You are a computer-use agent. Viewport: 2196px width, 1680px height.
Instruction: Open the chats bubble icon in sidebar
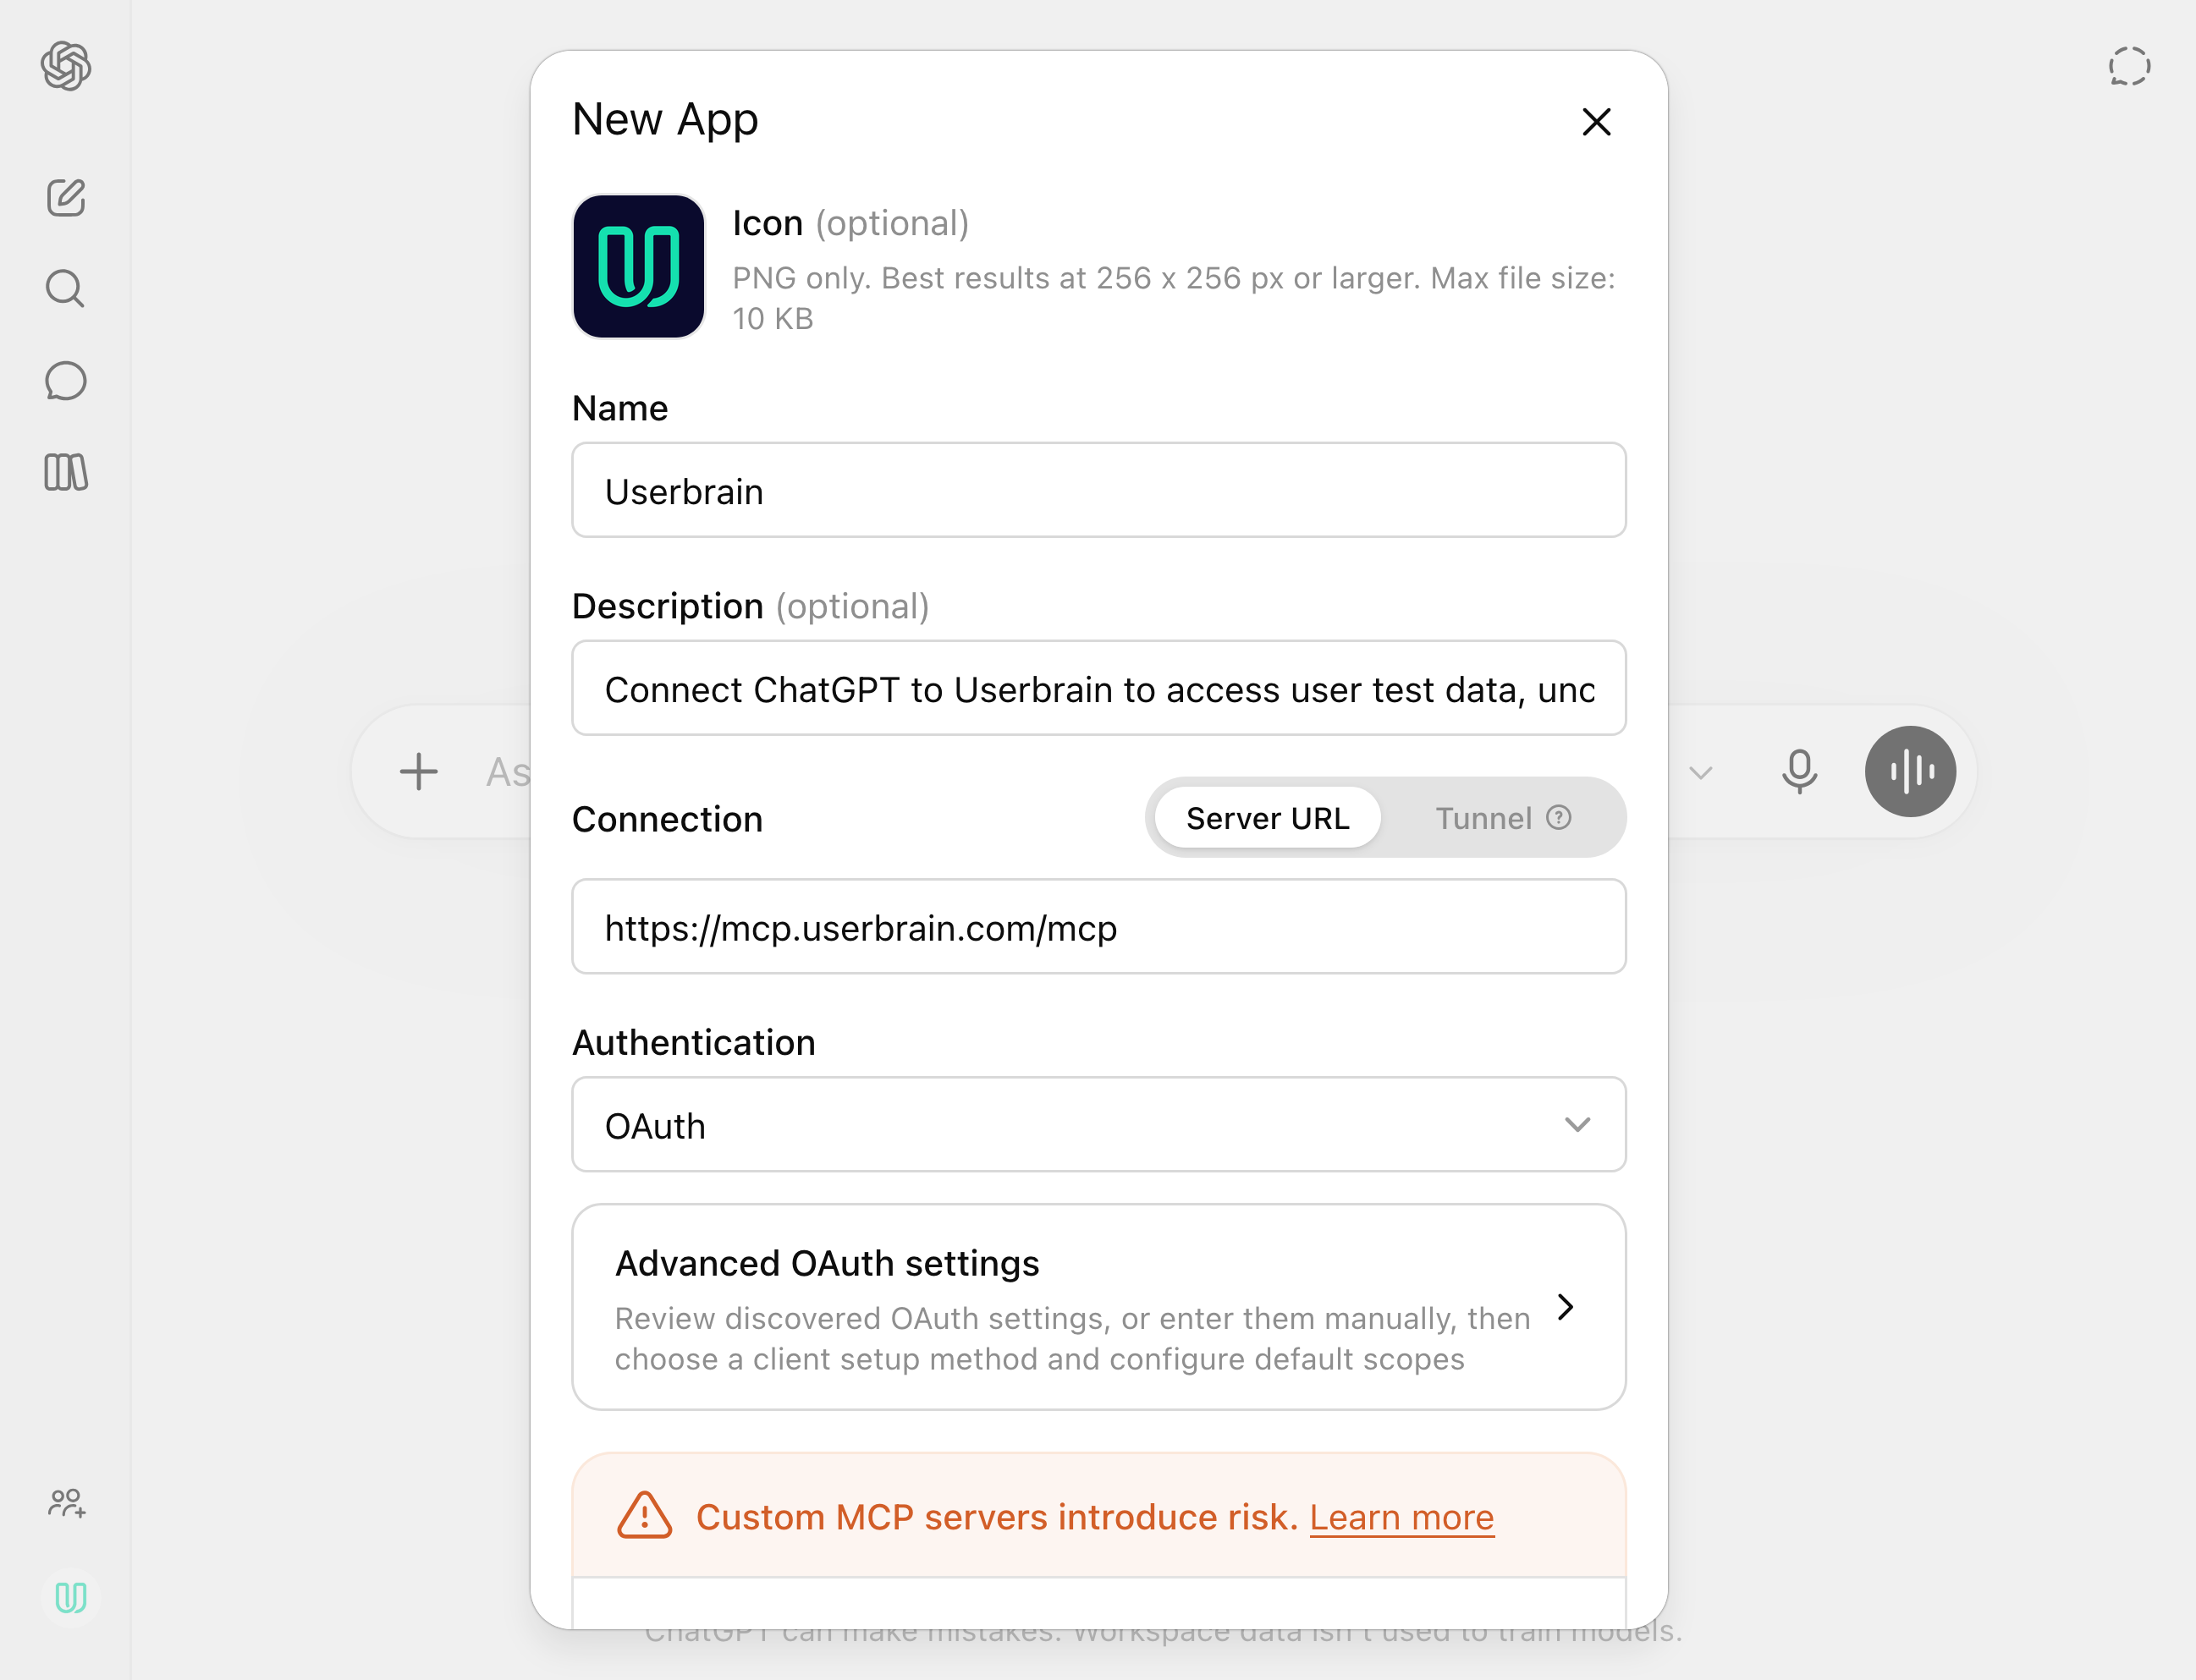pyautogui.click(x=66, y=381)
